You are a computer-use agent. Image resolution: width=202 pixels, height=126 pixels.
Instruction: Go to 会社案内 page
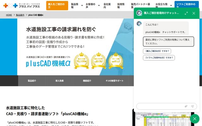107,6
